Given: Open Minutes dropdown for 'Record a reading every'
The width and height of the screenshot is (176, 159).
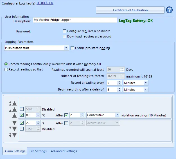Looking at the screenshot, I should tap(136, 83).
